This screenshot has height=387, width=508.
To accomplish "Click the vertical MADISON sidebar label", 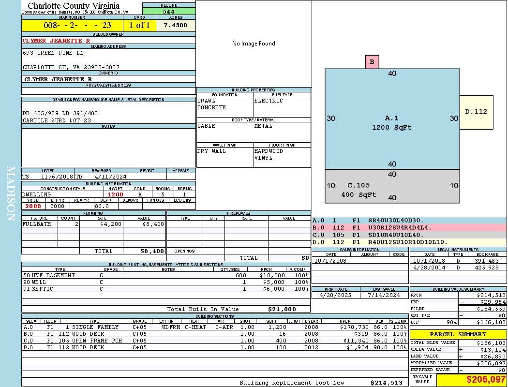I will (x=11, y=193).
